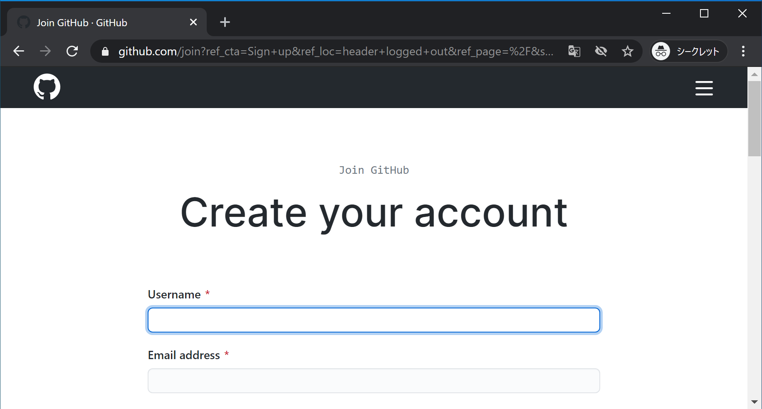
Task: Click the forward navigation arrow
Action: pyautogui.click(x=45, y=51)
